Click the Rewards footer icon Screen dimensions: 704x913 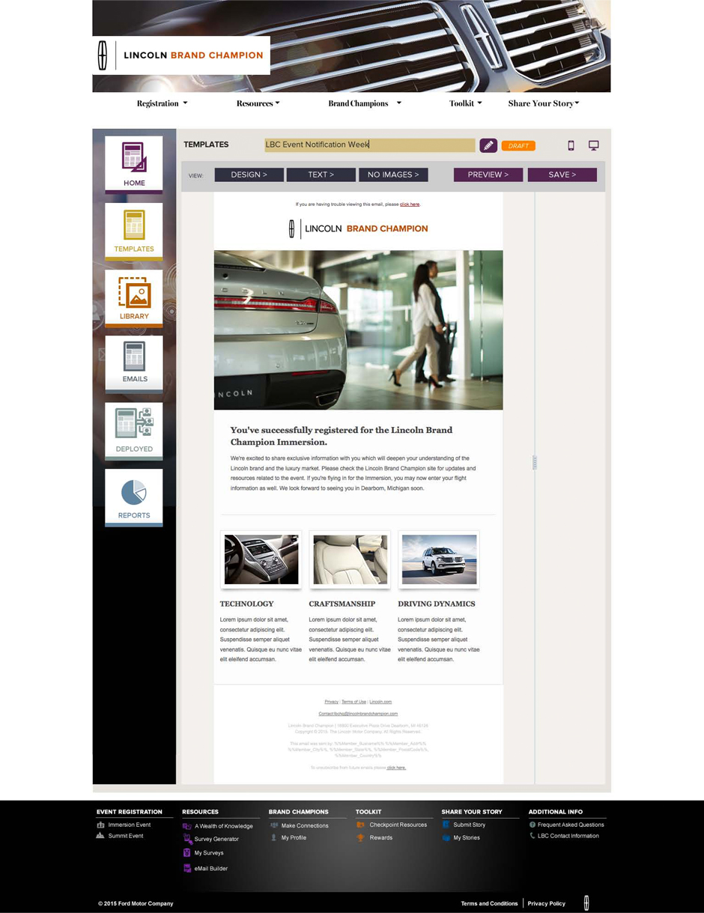click(x=360, y=837)
